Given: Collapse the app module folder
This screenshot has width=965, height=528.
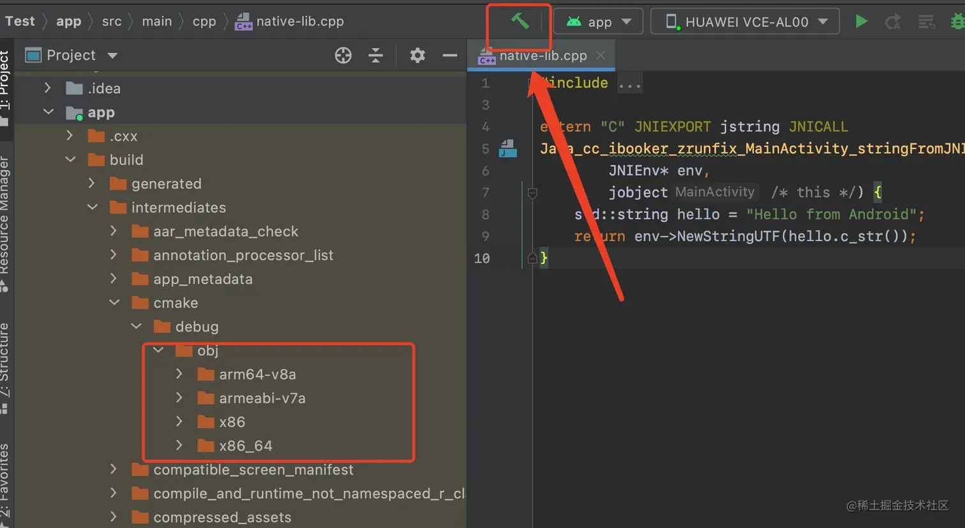Looking at the screenshot, I should [49, 112].
